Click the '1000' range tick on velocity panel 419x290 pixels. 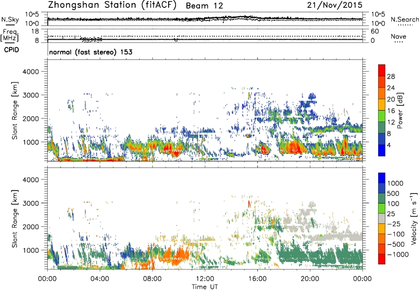coord(31,250)
